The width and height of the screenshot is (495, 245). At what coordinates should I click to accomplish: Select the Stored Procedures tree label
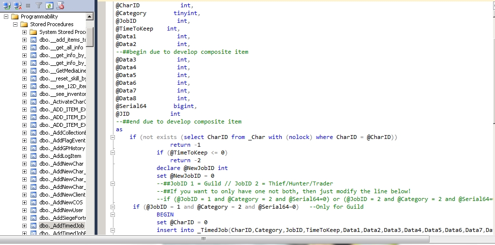[52, 24]
